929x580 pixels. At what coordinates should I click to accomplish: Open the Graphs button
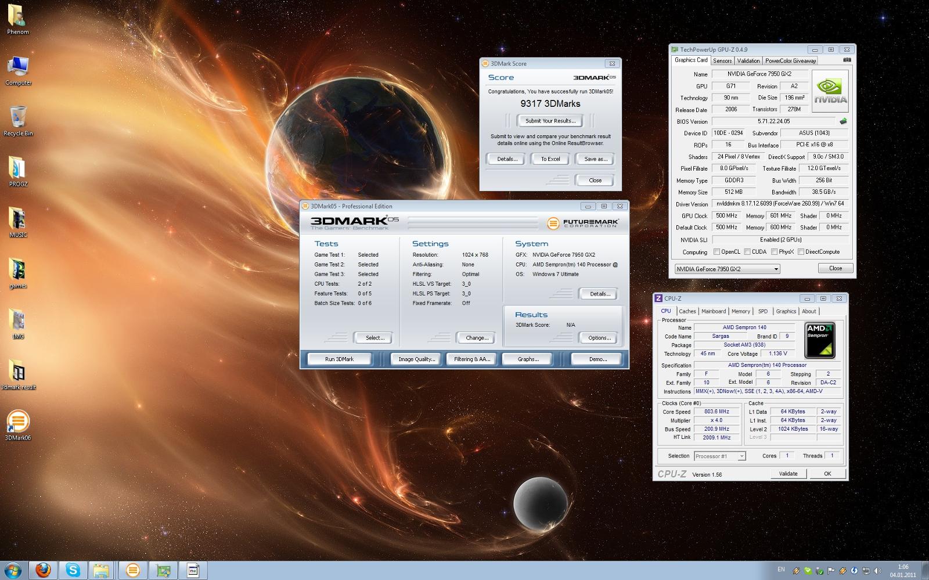[528, 359]
